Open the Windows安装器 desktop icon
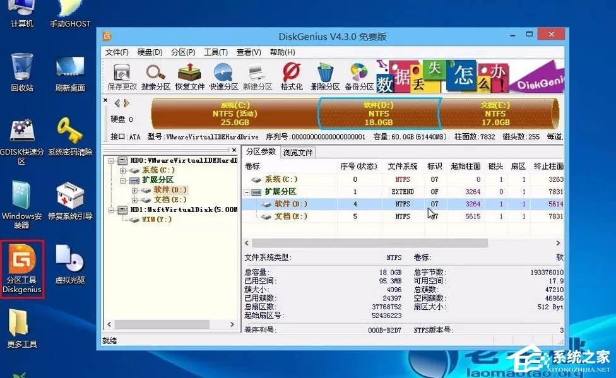616x378 pixels. pos(21,205)
